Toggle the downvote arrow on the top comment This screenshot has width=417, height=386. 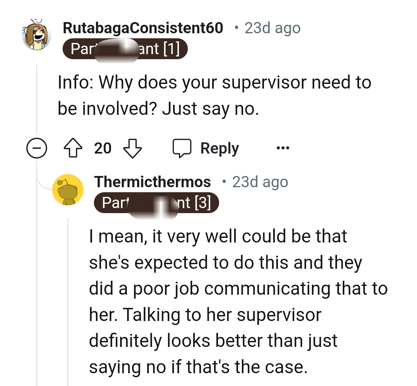coord(132,148)
